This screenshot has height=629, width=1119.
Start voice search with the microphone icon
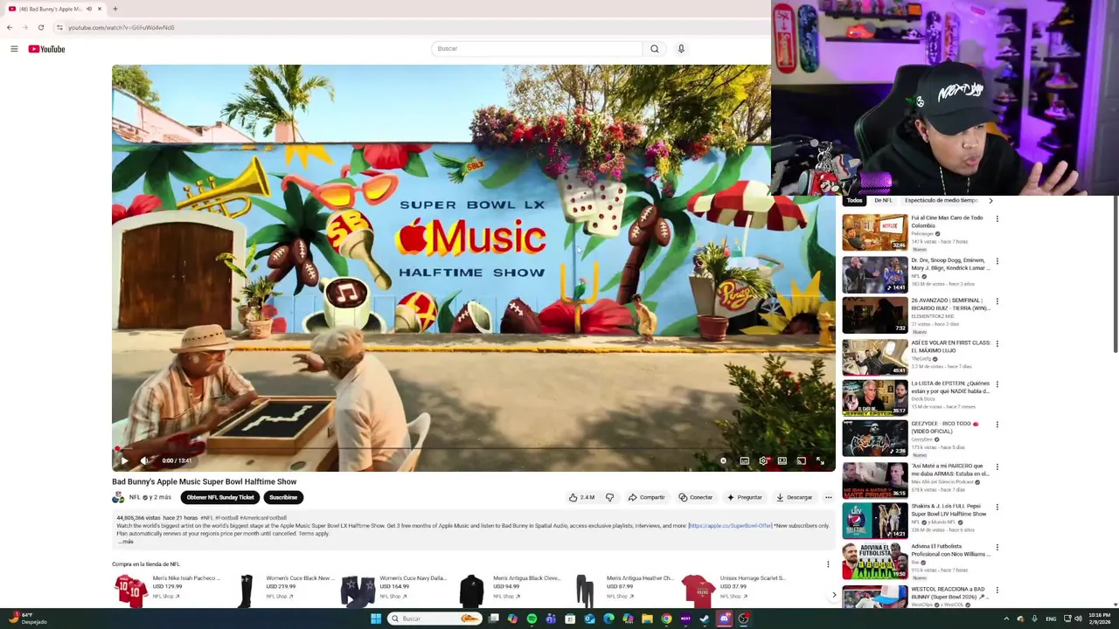tap(681, 49)
